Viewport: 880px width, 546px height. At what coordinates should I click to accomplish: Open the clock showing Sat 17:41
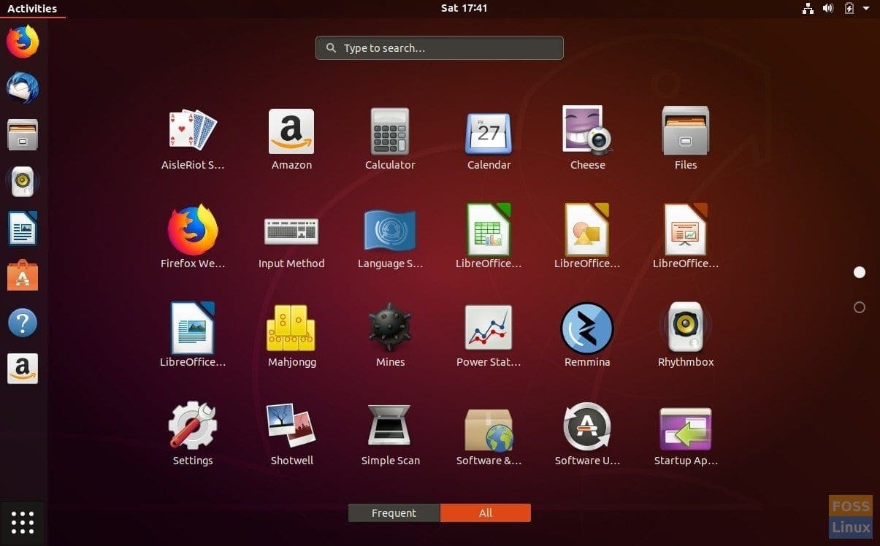(464, 8)
